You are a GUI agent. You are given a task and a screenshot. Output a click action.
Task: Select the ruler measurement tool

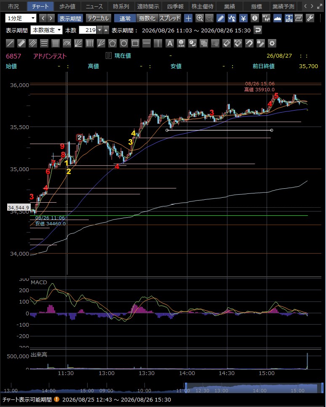[x=21, y=43]
